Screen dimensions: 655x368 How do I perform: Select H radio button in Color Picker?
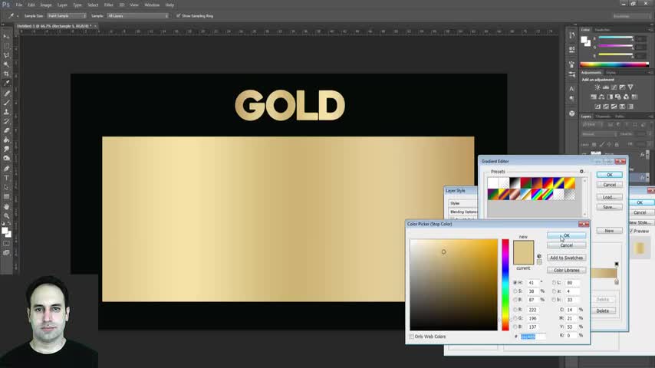point(515,283)
